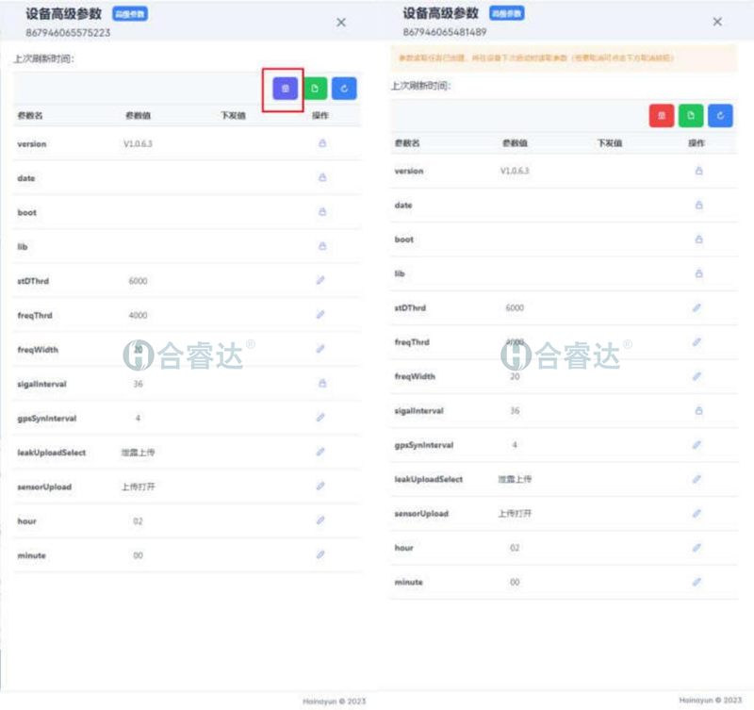754x710 pixels.
Task: Click lock icon for version in left panel
Action: [x=321, y=144]
